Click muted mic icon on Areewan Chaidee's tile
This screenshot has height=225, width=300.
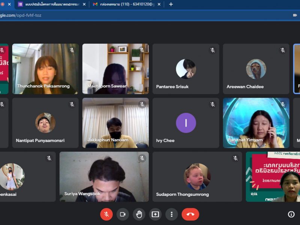[x=282, y=50]
